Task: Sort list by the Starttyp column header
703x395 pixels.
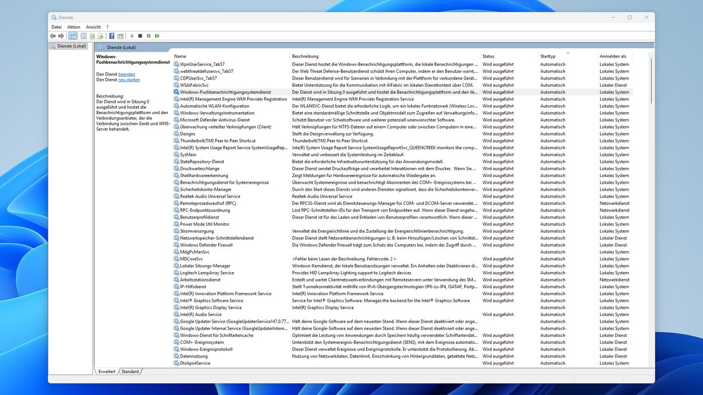Action: pyautogui.click(x=548, y=57)
